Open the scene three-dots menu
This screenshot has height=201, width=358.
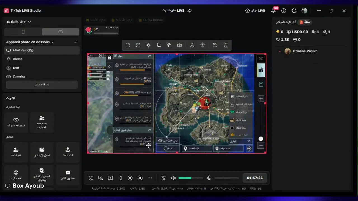click(x=76, y=42)
